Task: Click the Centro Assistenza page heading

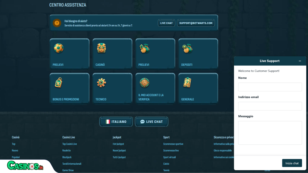Action: pos(68,5)
